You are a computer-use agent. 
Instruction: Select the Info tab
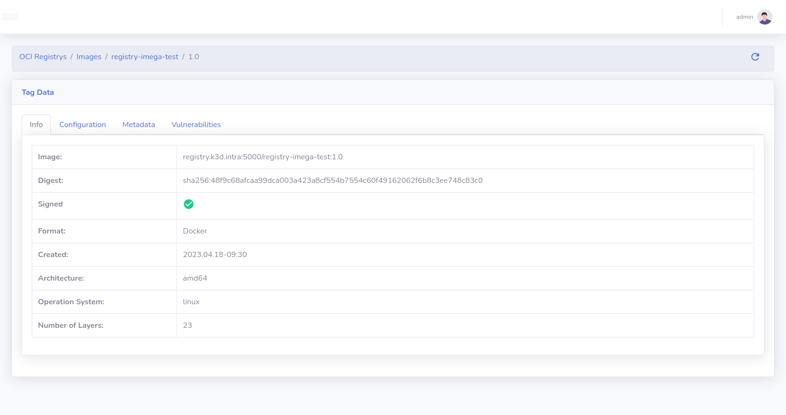pos(36,125)
